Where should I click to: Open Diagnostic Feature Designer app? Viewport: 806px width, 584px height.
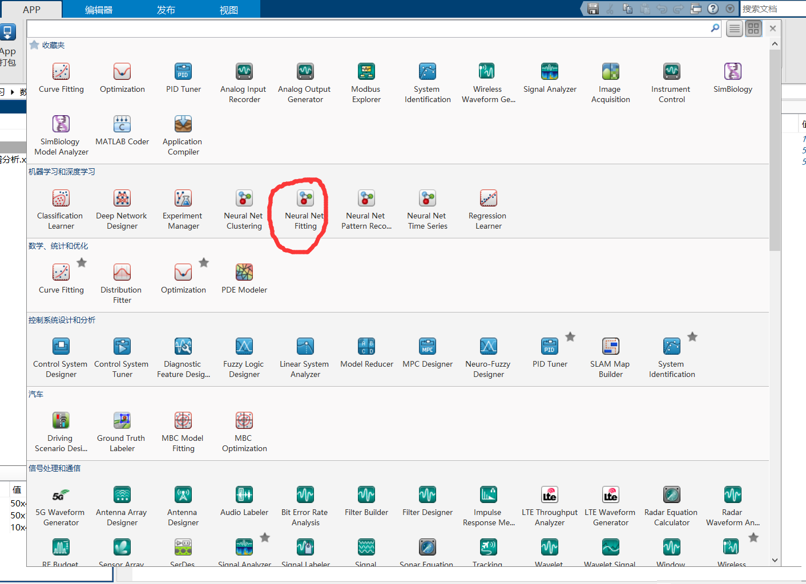point(183,358)
